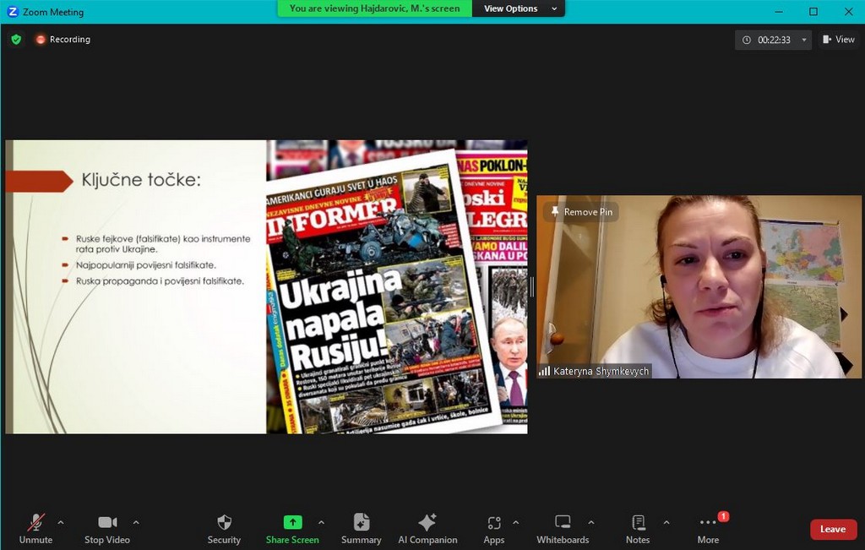Expand audio options arrow next to Unmute
This screenshot has width=865, height=550.
(60, 522)
